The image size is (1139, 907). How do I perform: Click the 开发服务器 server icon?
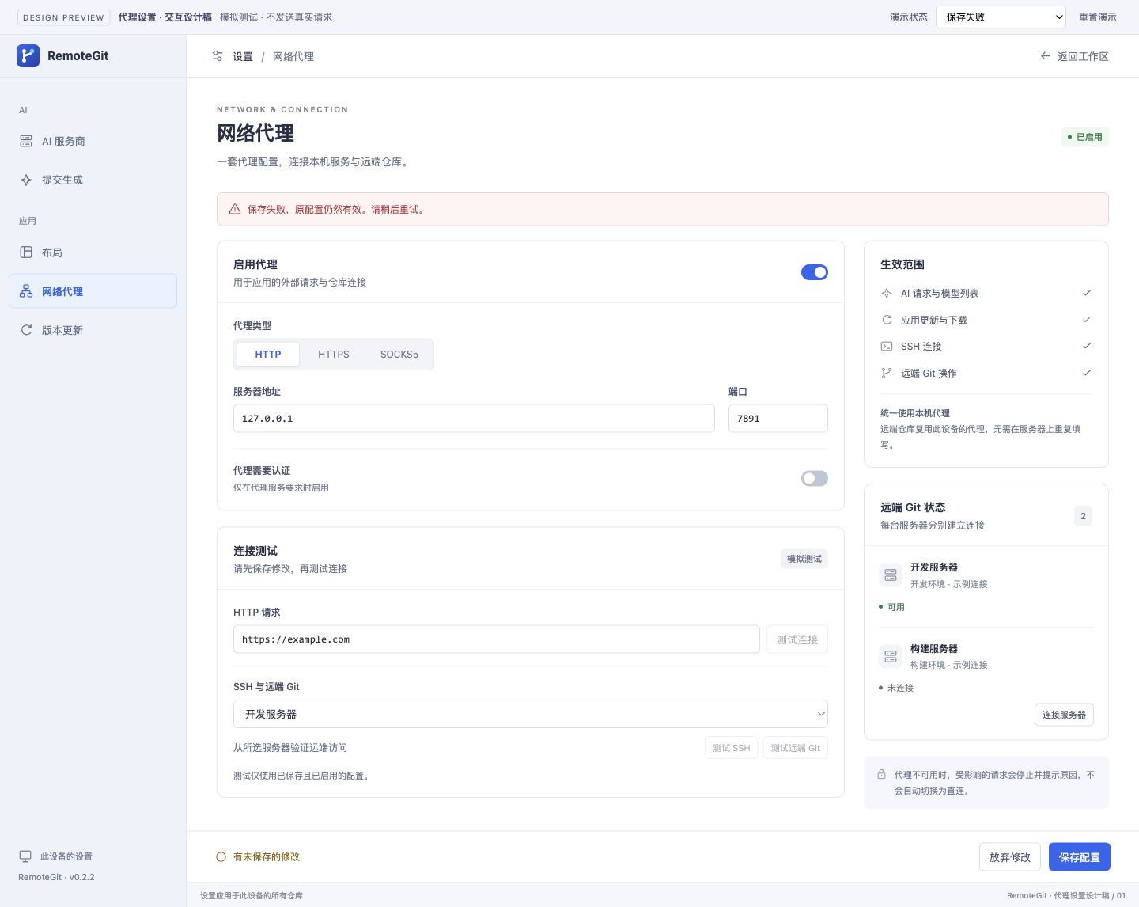pyautogui.click(x=891, y=575)
